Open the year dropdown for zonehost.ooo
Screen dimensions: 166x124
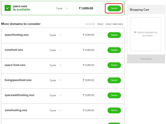(x=56, y=50)
